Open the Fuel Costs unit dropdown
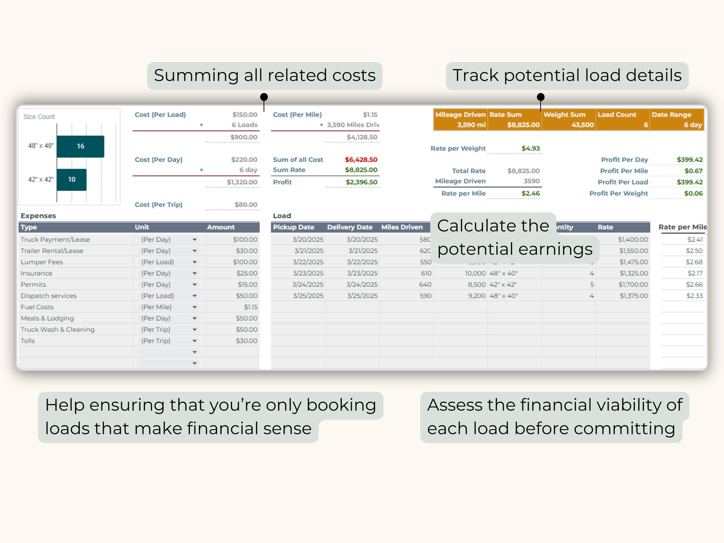724x543 pixels. [194, 307]
